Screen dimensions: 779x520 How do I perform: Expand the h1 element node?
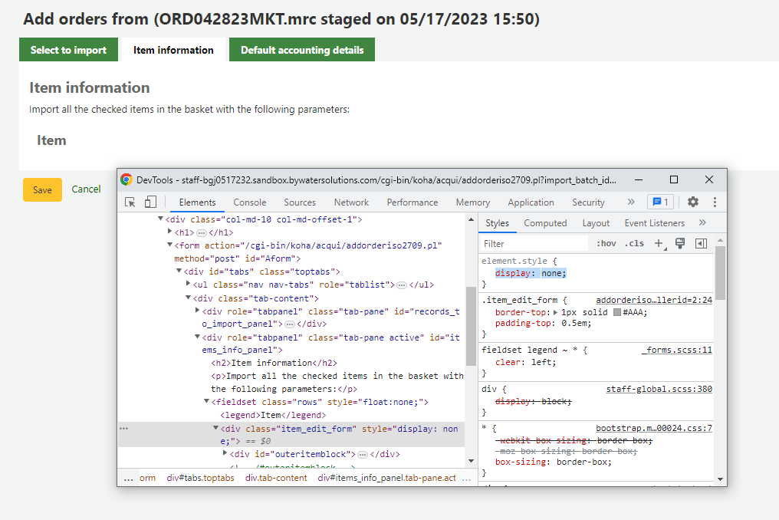(x=170, y=232)
